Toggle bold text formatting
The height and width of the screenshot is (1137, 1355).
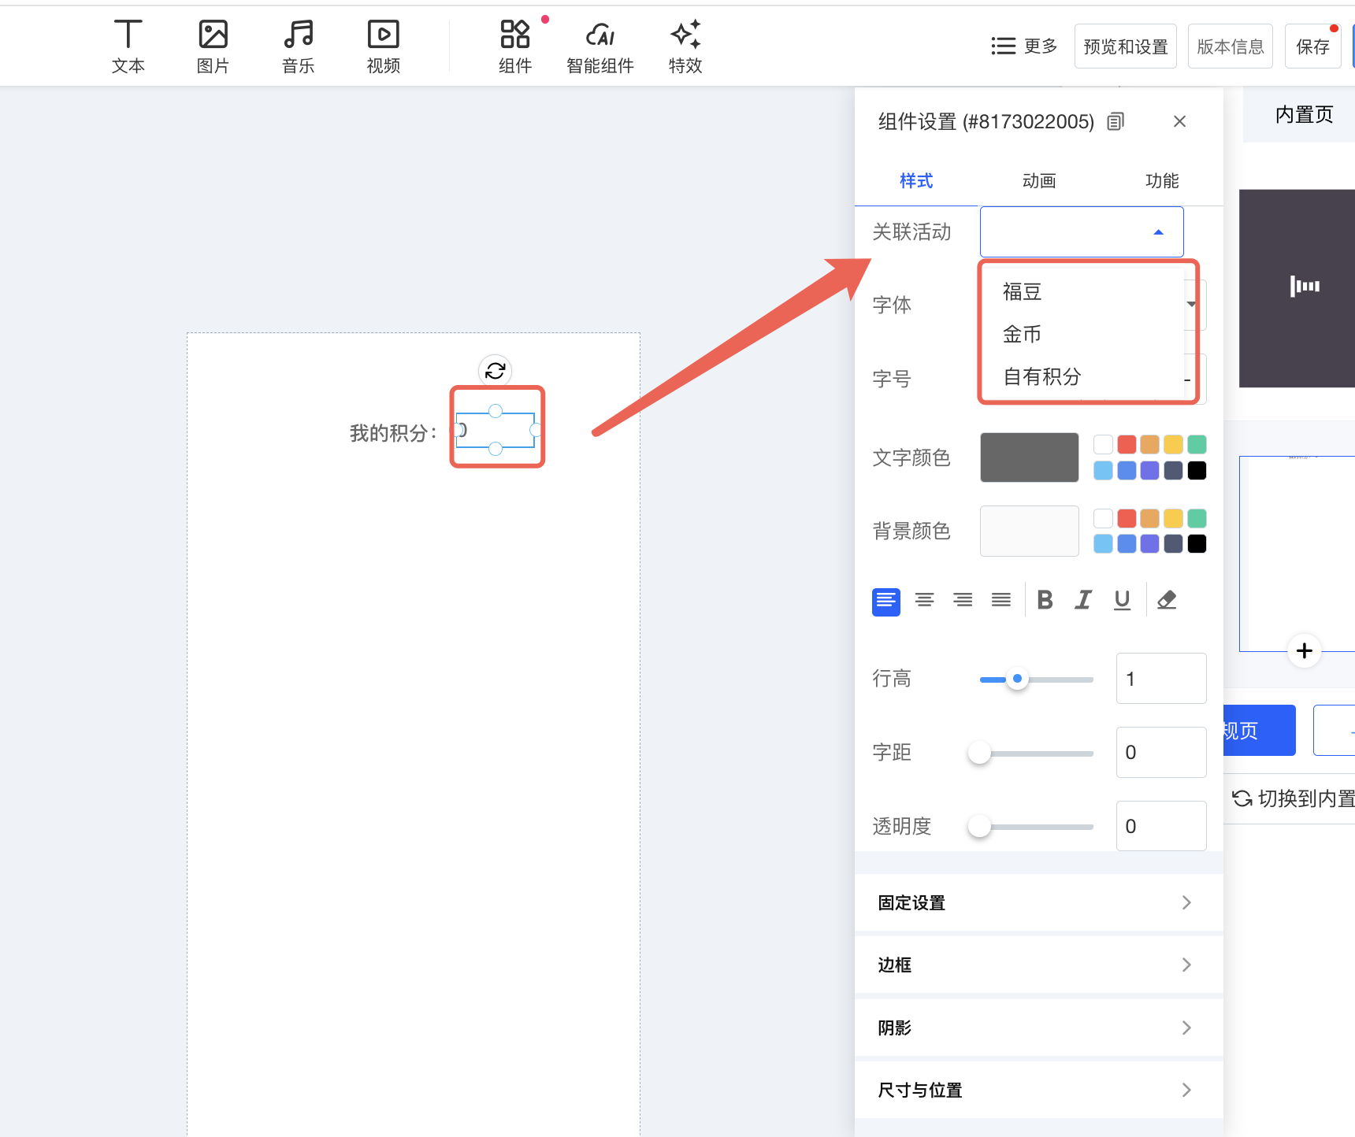pos(1045,600)
